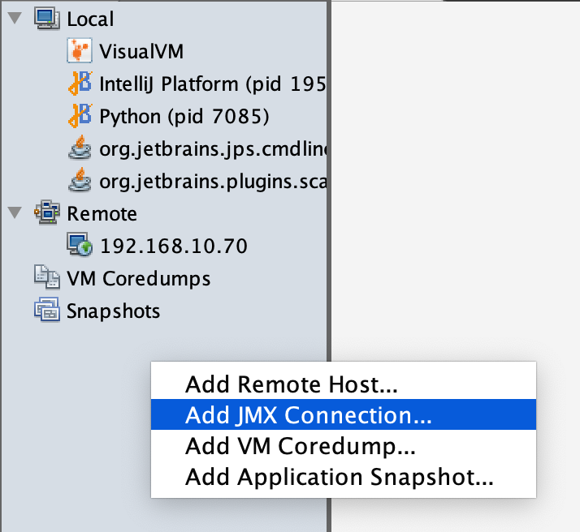Screen dimensions: 580x532
Task: Click the VisualVM application icon
Action: [x=79, y=51]
